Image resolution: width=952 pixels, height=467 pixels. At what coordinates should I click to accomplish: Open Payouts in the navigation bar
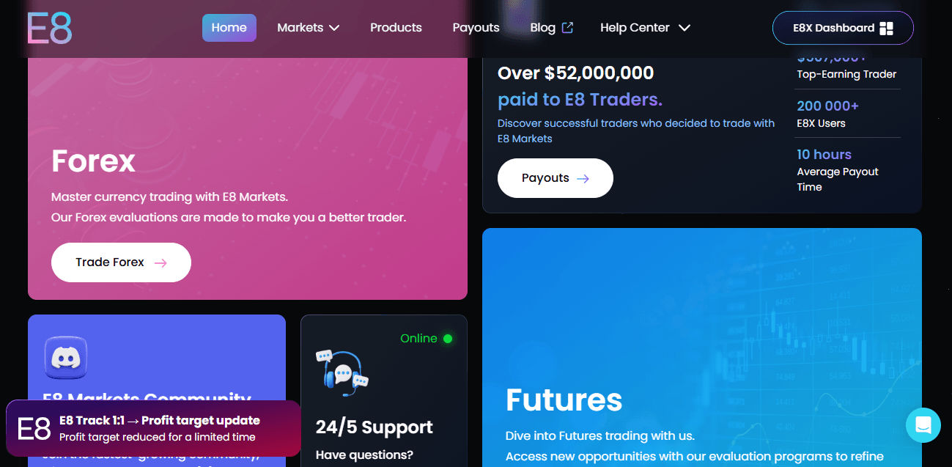tap(476, 28)
